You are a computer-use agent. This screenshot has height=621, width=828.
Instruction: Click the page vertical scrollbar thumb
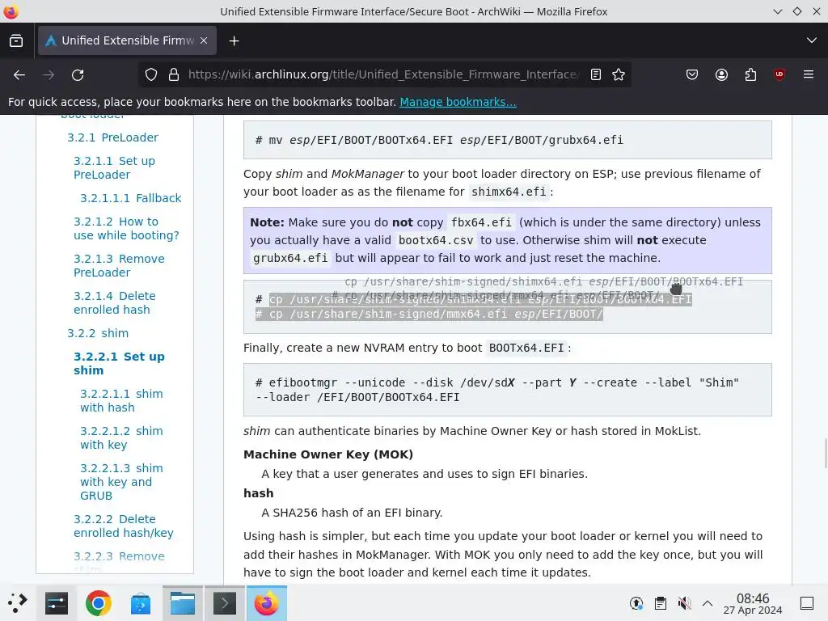coord(825,453)
